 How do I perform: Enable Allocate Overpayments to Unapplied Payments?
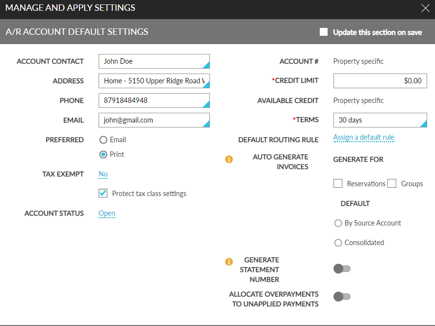(341, 296)
